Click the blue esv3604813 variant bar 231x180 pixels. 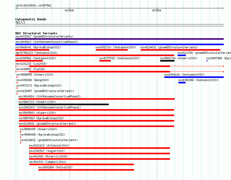[x=119, y=44]
